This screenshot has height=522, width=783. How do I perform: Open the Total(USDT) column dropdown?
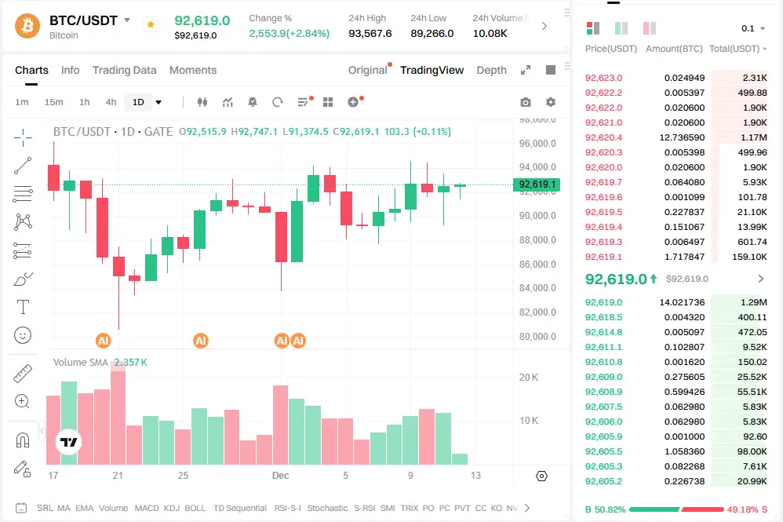pos(738,49)
